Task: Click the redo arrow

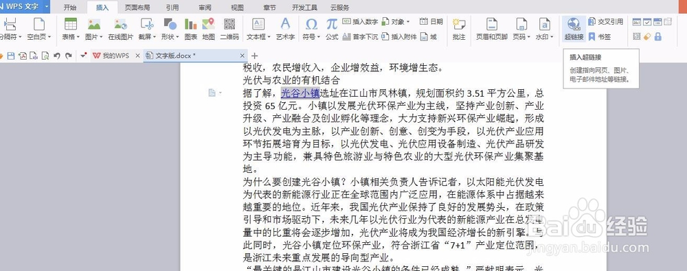Action: click(68, 56)
